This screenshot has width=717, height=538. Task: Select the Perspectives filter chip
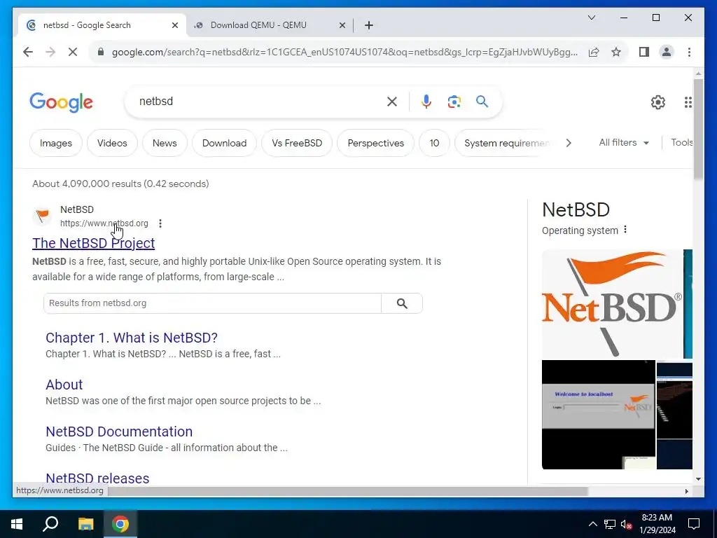point(376,143)
